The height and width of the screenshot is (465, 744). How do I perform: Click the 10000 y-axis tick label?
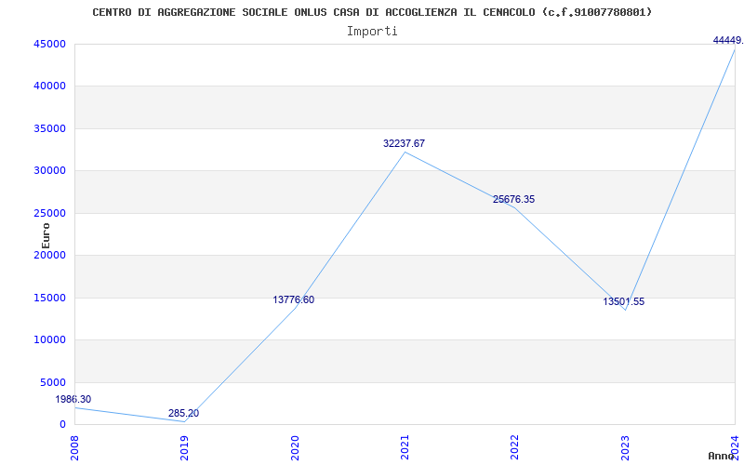[50, 340]
